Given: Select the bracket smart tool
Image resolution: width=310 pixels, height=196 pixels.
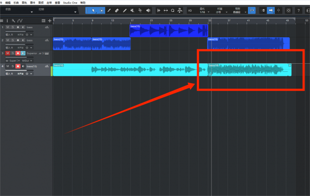Looking at the screenshot, I should coord(88,10).
